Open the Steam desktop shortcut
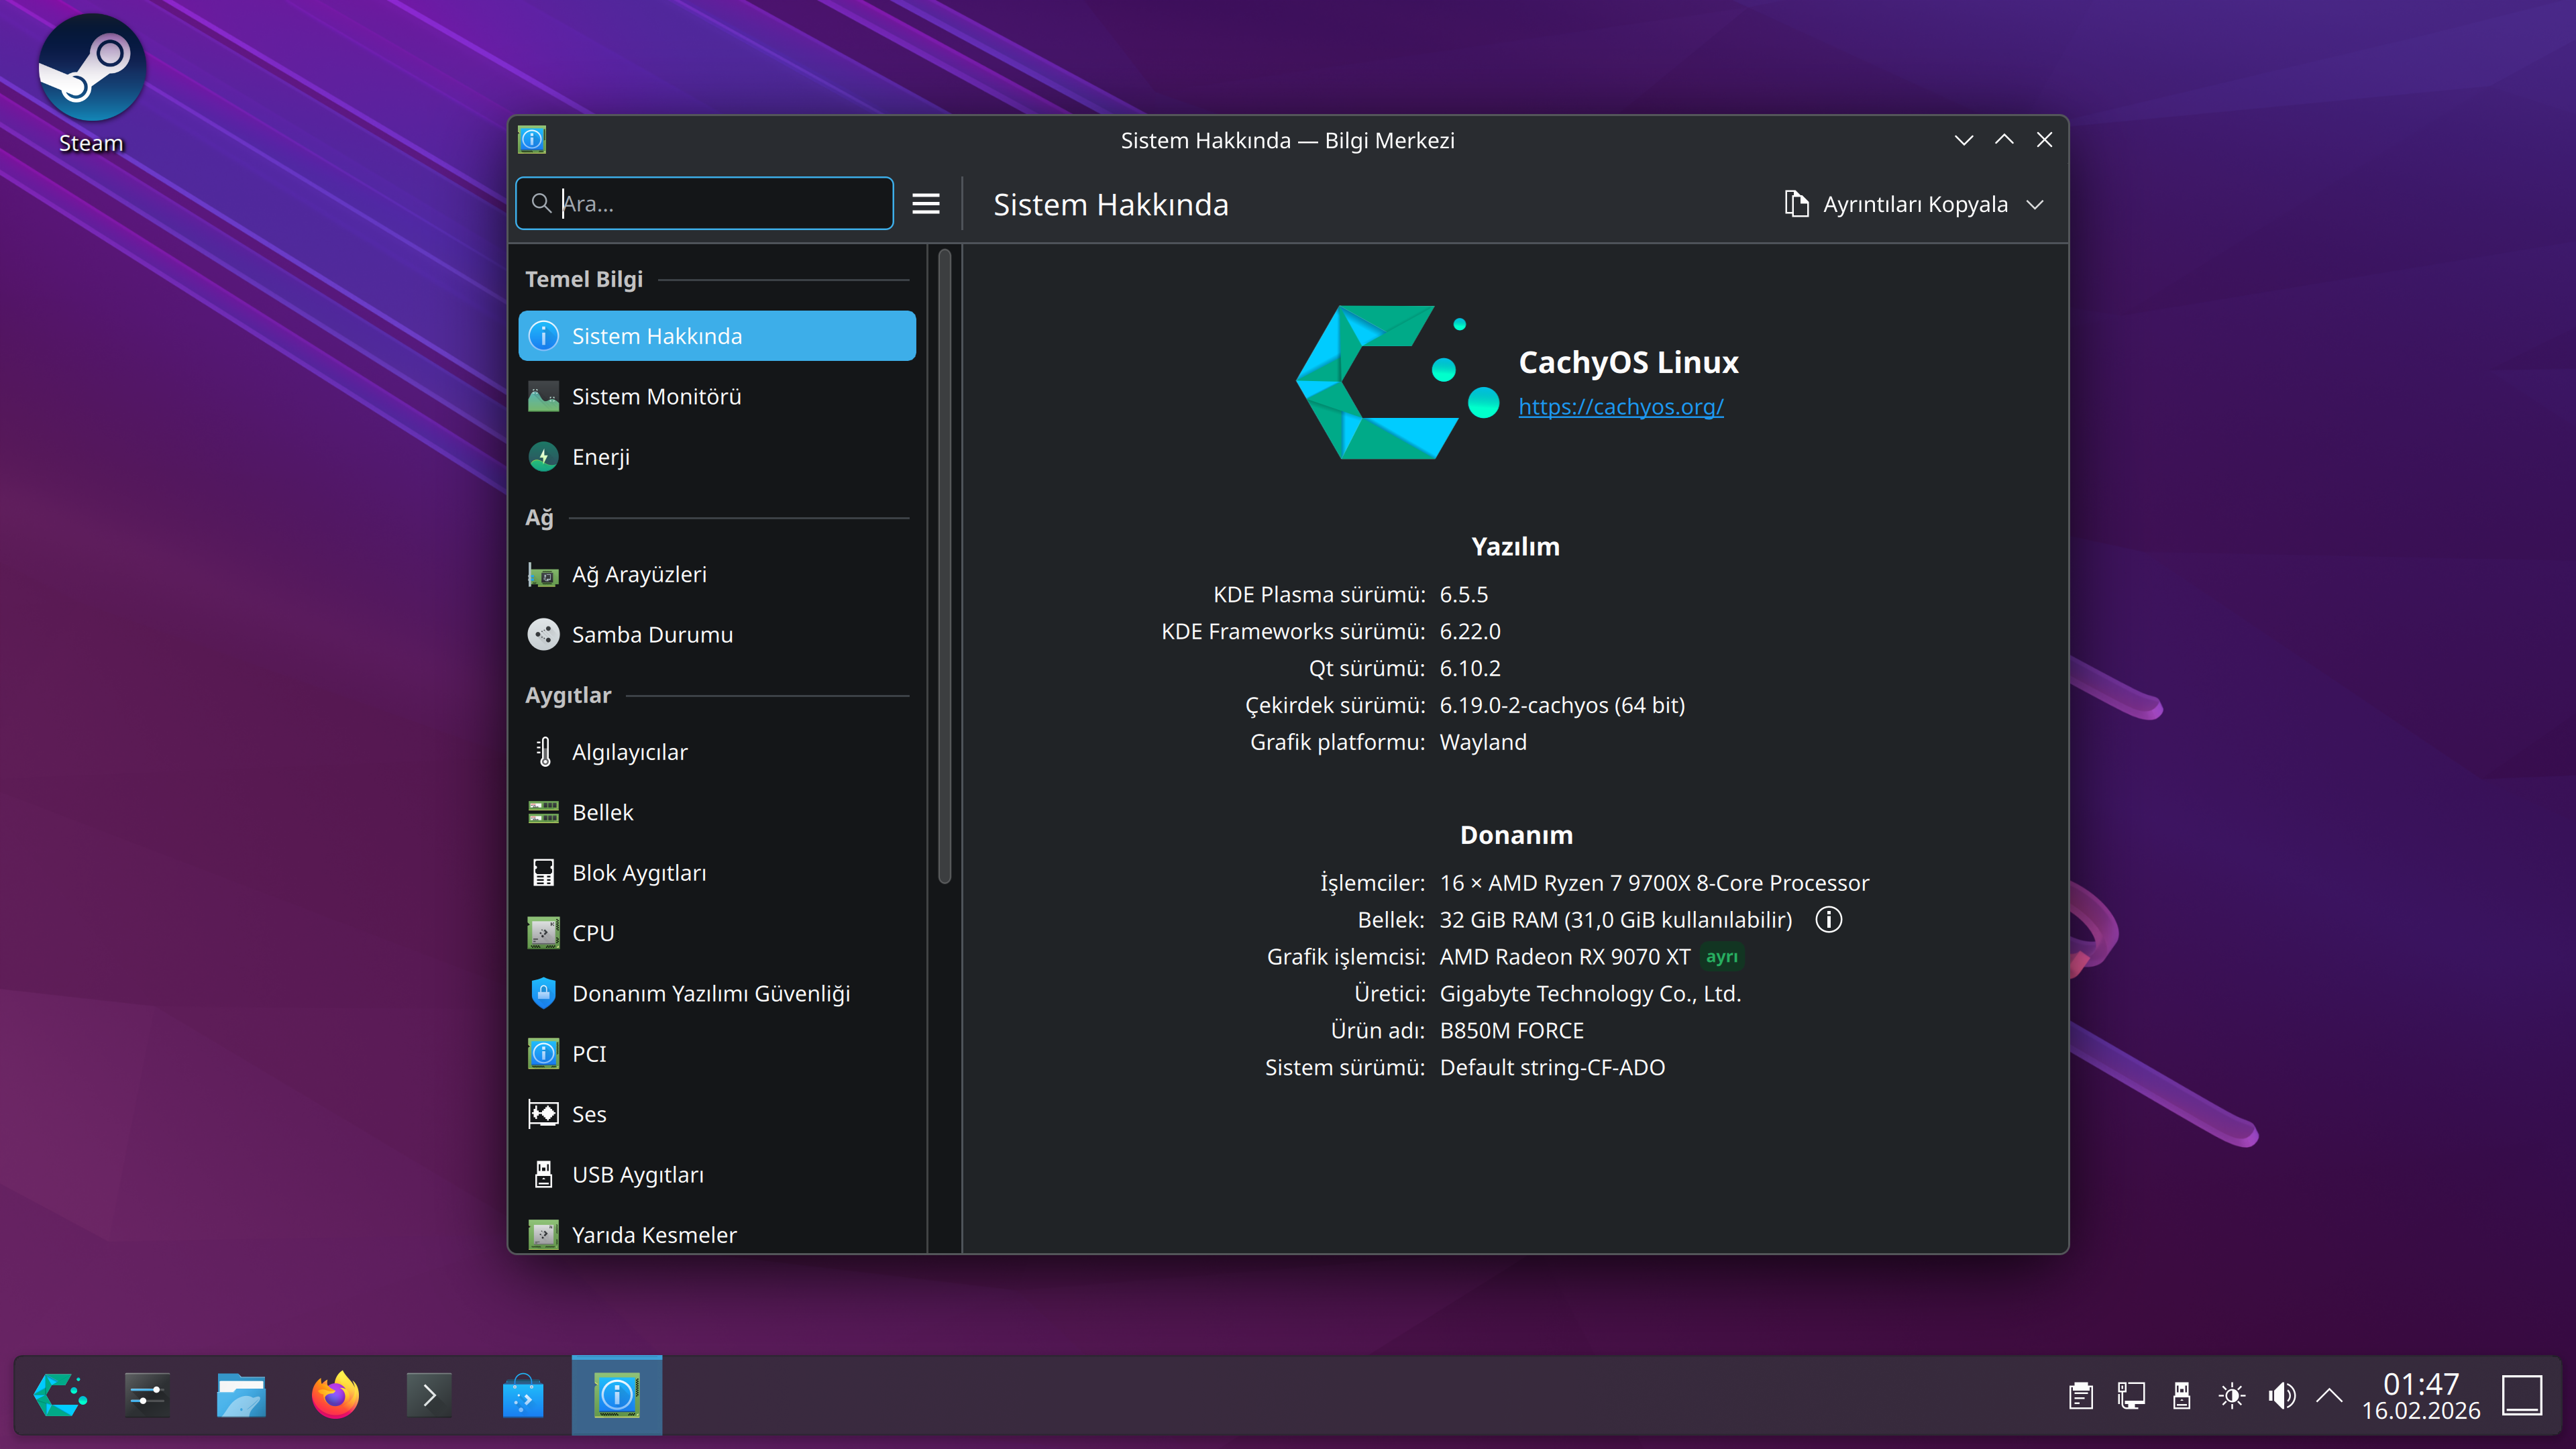2576x1449 pixels. (x=91, y=85)
